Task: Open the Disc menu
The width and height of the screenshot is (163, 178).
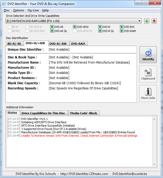Action: (x=7, y=10)
